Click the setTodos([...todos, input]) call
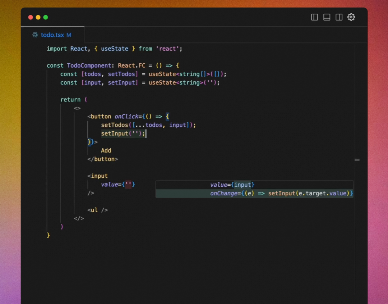Image resolution: width=388 pixels, height=304 pixels. 148,125
